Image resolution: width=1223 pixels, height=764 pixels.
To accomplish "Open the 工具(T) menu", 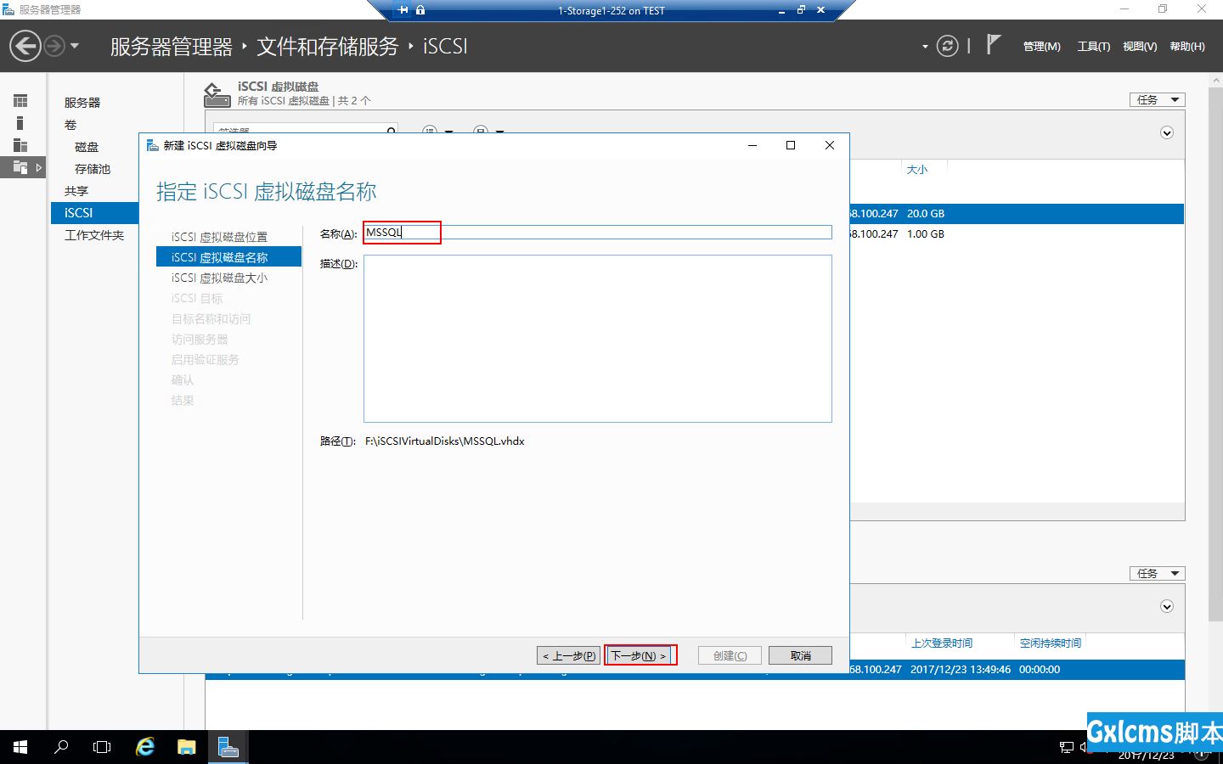I will pyautogui.click(x=1093, y=47).
